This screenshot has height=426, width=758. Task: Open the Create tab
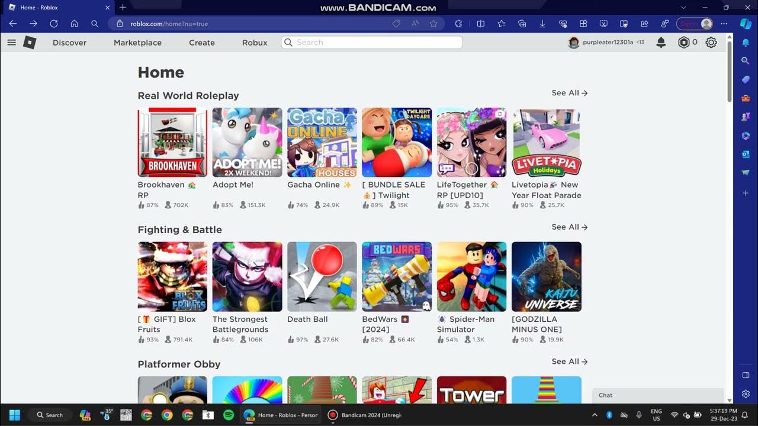click(x=202, y=43)
